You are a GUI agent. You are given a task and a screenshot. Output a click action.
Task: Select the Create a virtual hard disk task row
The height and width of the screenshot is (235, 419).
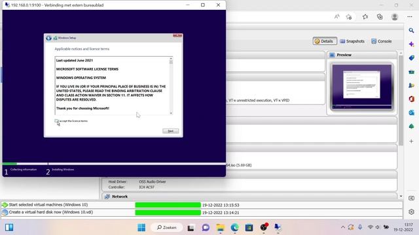(x=202, y=212)
